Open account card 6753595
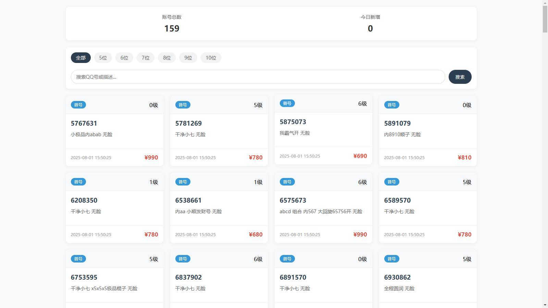548x308 pixels. point(114,279)
